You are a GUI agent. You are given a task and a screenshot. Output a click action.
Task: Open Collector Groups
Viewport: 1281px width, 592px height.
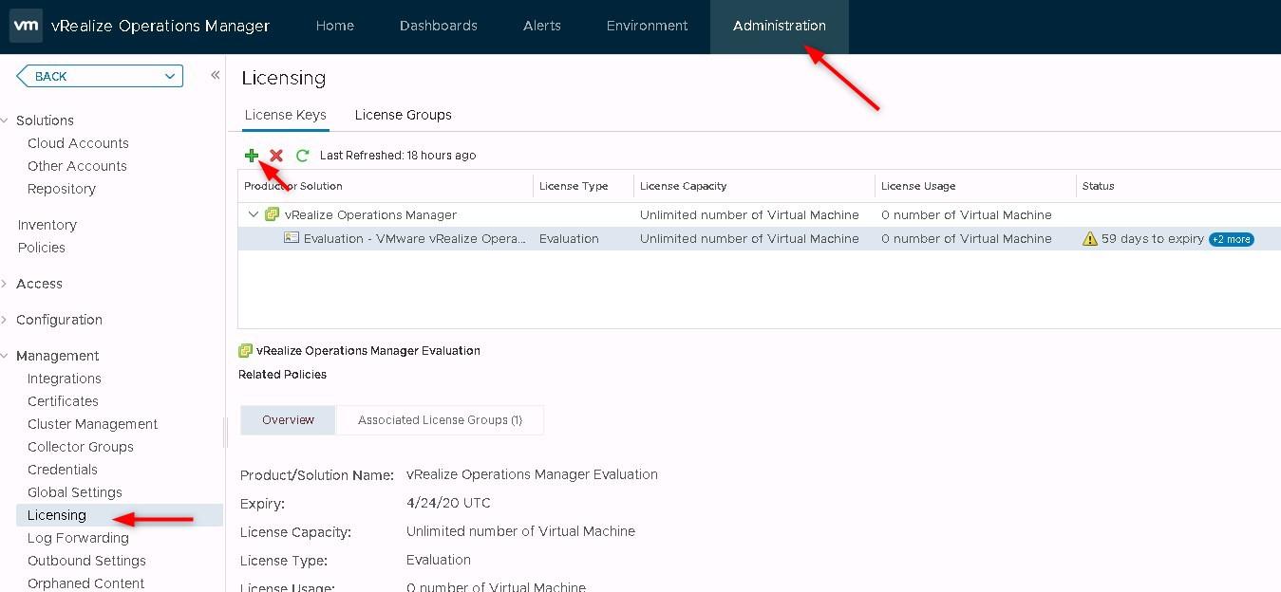81,447
